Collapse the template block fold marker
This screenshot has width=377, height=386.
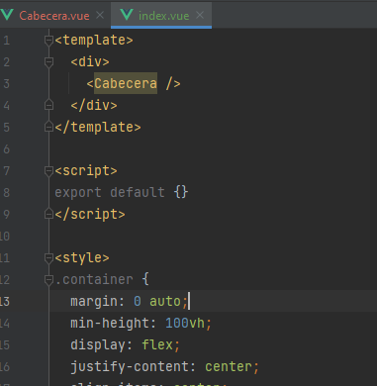pos(48,41)
